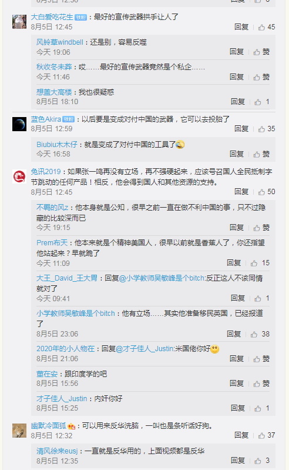Thumbs-up 清风徐来eusj's reply with 3 likes

click(258, 461)
